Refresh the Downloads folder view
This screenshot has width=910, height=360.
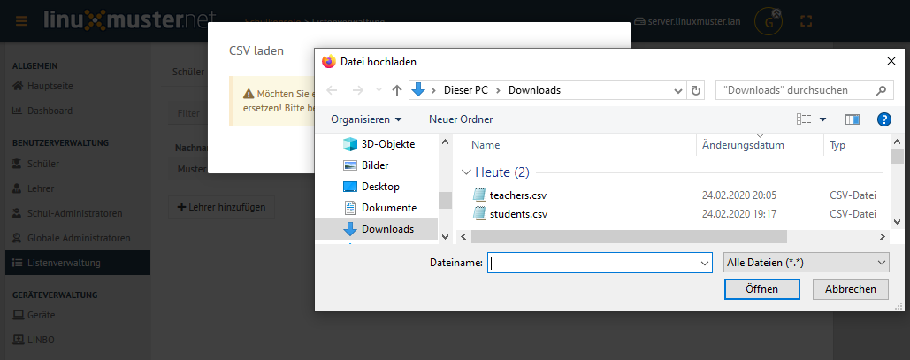tap(695, 90)
